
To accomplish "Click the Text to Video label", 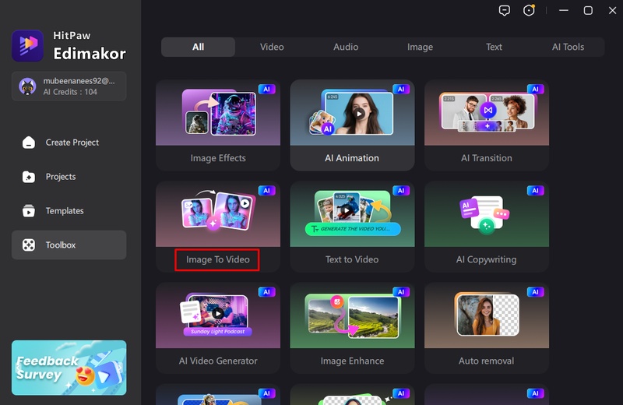I will 352,259.
